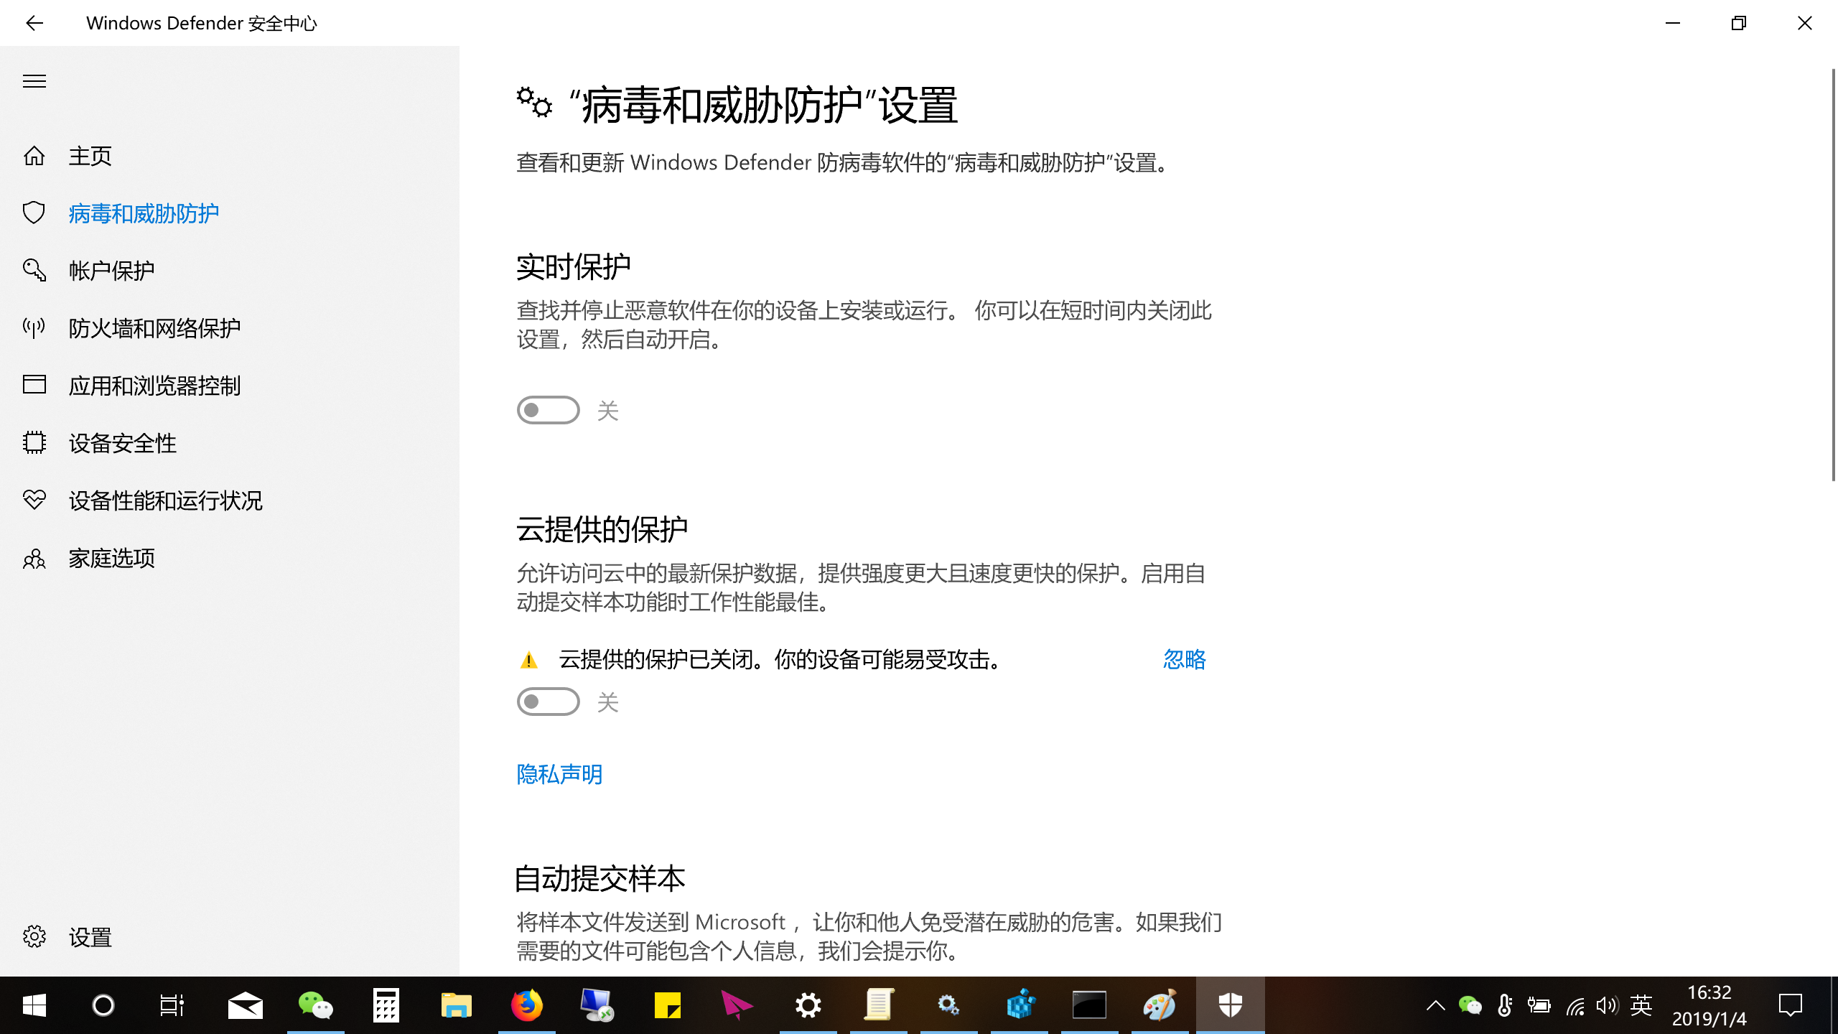Open 设置 at sidebar bottom
The width and height of the screenshot is (1838, 1034).
click(90, 937)
